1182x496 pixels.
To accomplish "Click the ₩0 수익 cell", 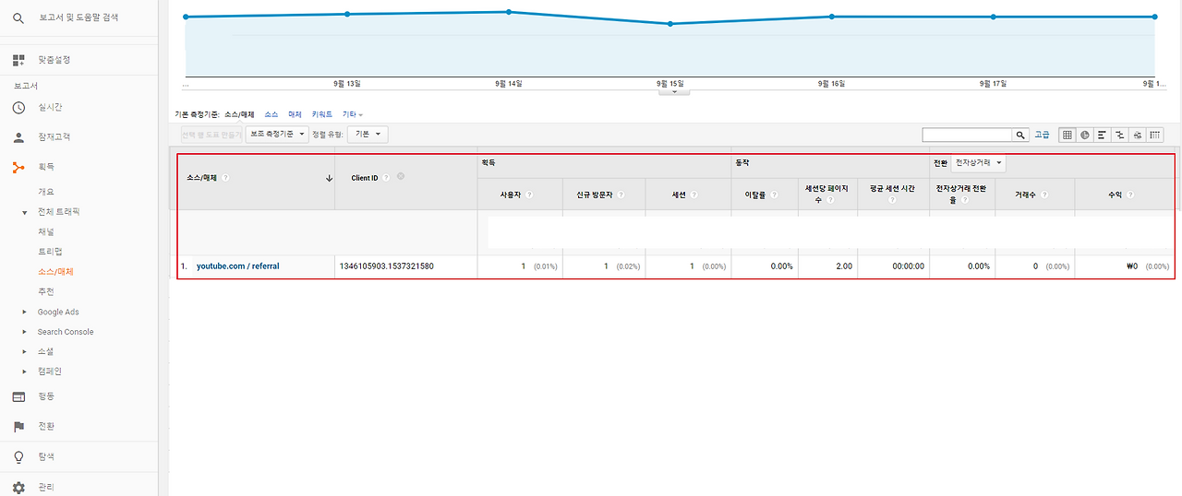I will tap(1132, 266).
